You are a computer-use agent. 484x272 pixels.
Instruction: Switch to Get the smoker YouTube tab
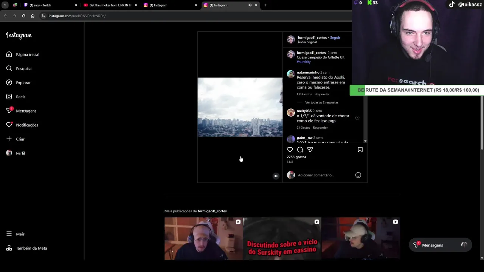coord(110,5)
